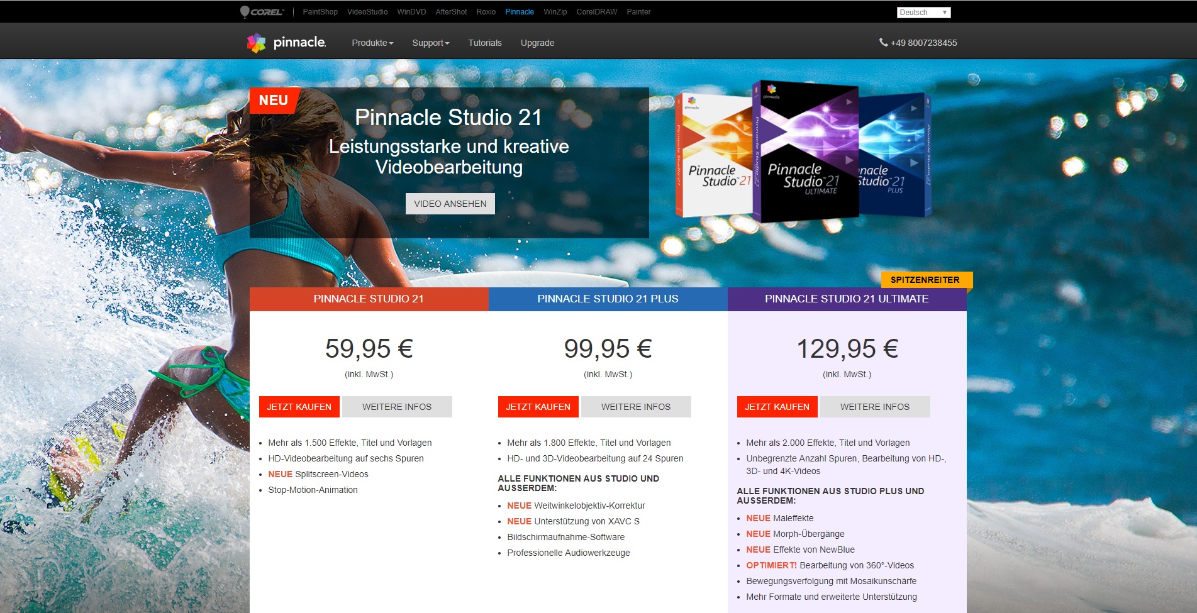
Task: Click 'NEUE Weitwinkelobjektiv-Korrektur' bullet
Action: 576,505
